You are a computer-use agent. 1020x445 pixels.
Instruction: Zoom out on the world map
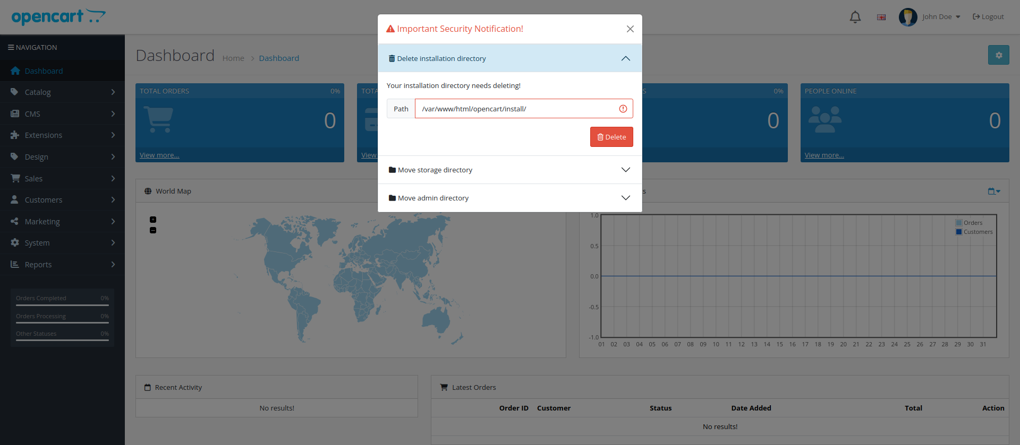point(153,230)
